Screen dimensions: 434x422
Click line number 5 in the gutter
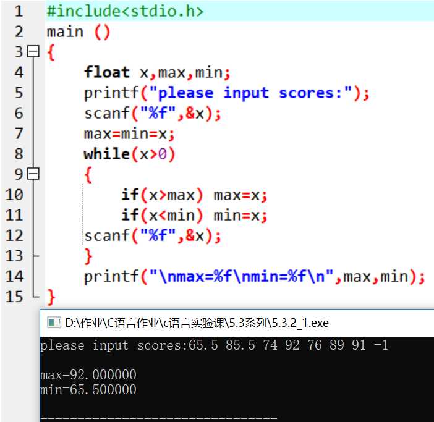tap(19, 93)
